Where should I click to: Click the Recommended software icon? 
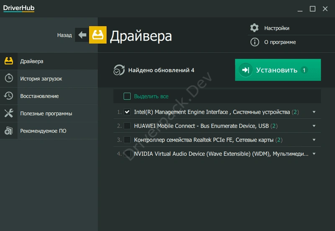[9, 131]
